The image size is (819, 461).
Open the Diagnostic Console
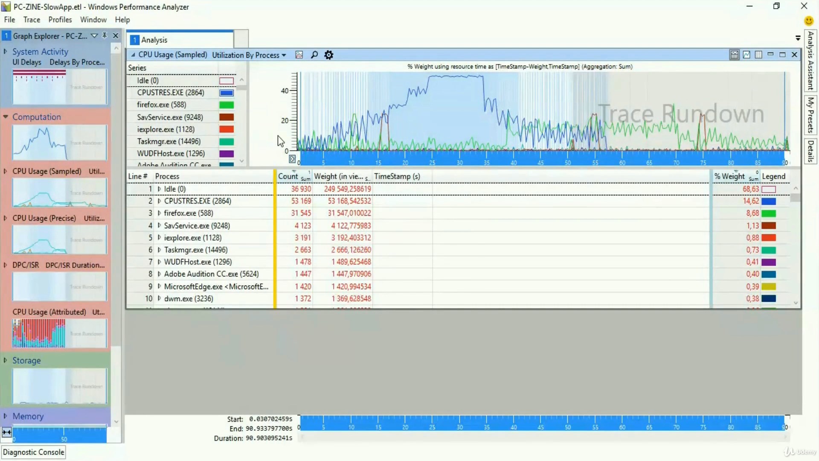pyautogui.click(x=34, y=452)
